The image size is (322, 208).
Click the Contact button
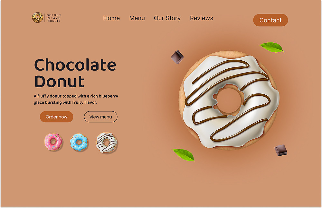coord(270,20)
